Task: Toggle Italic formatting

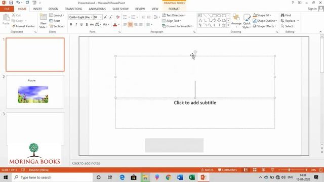Action: 76,25
